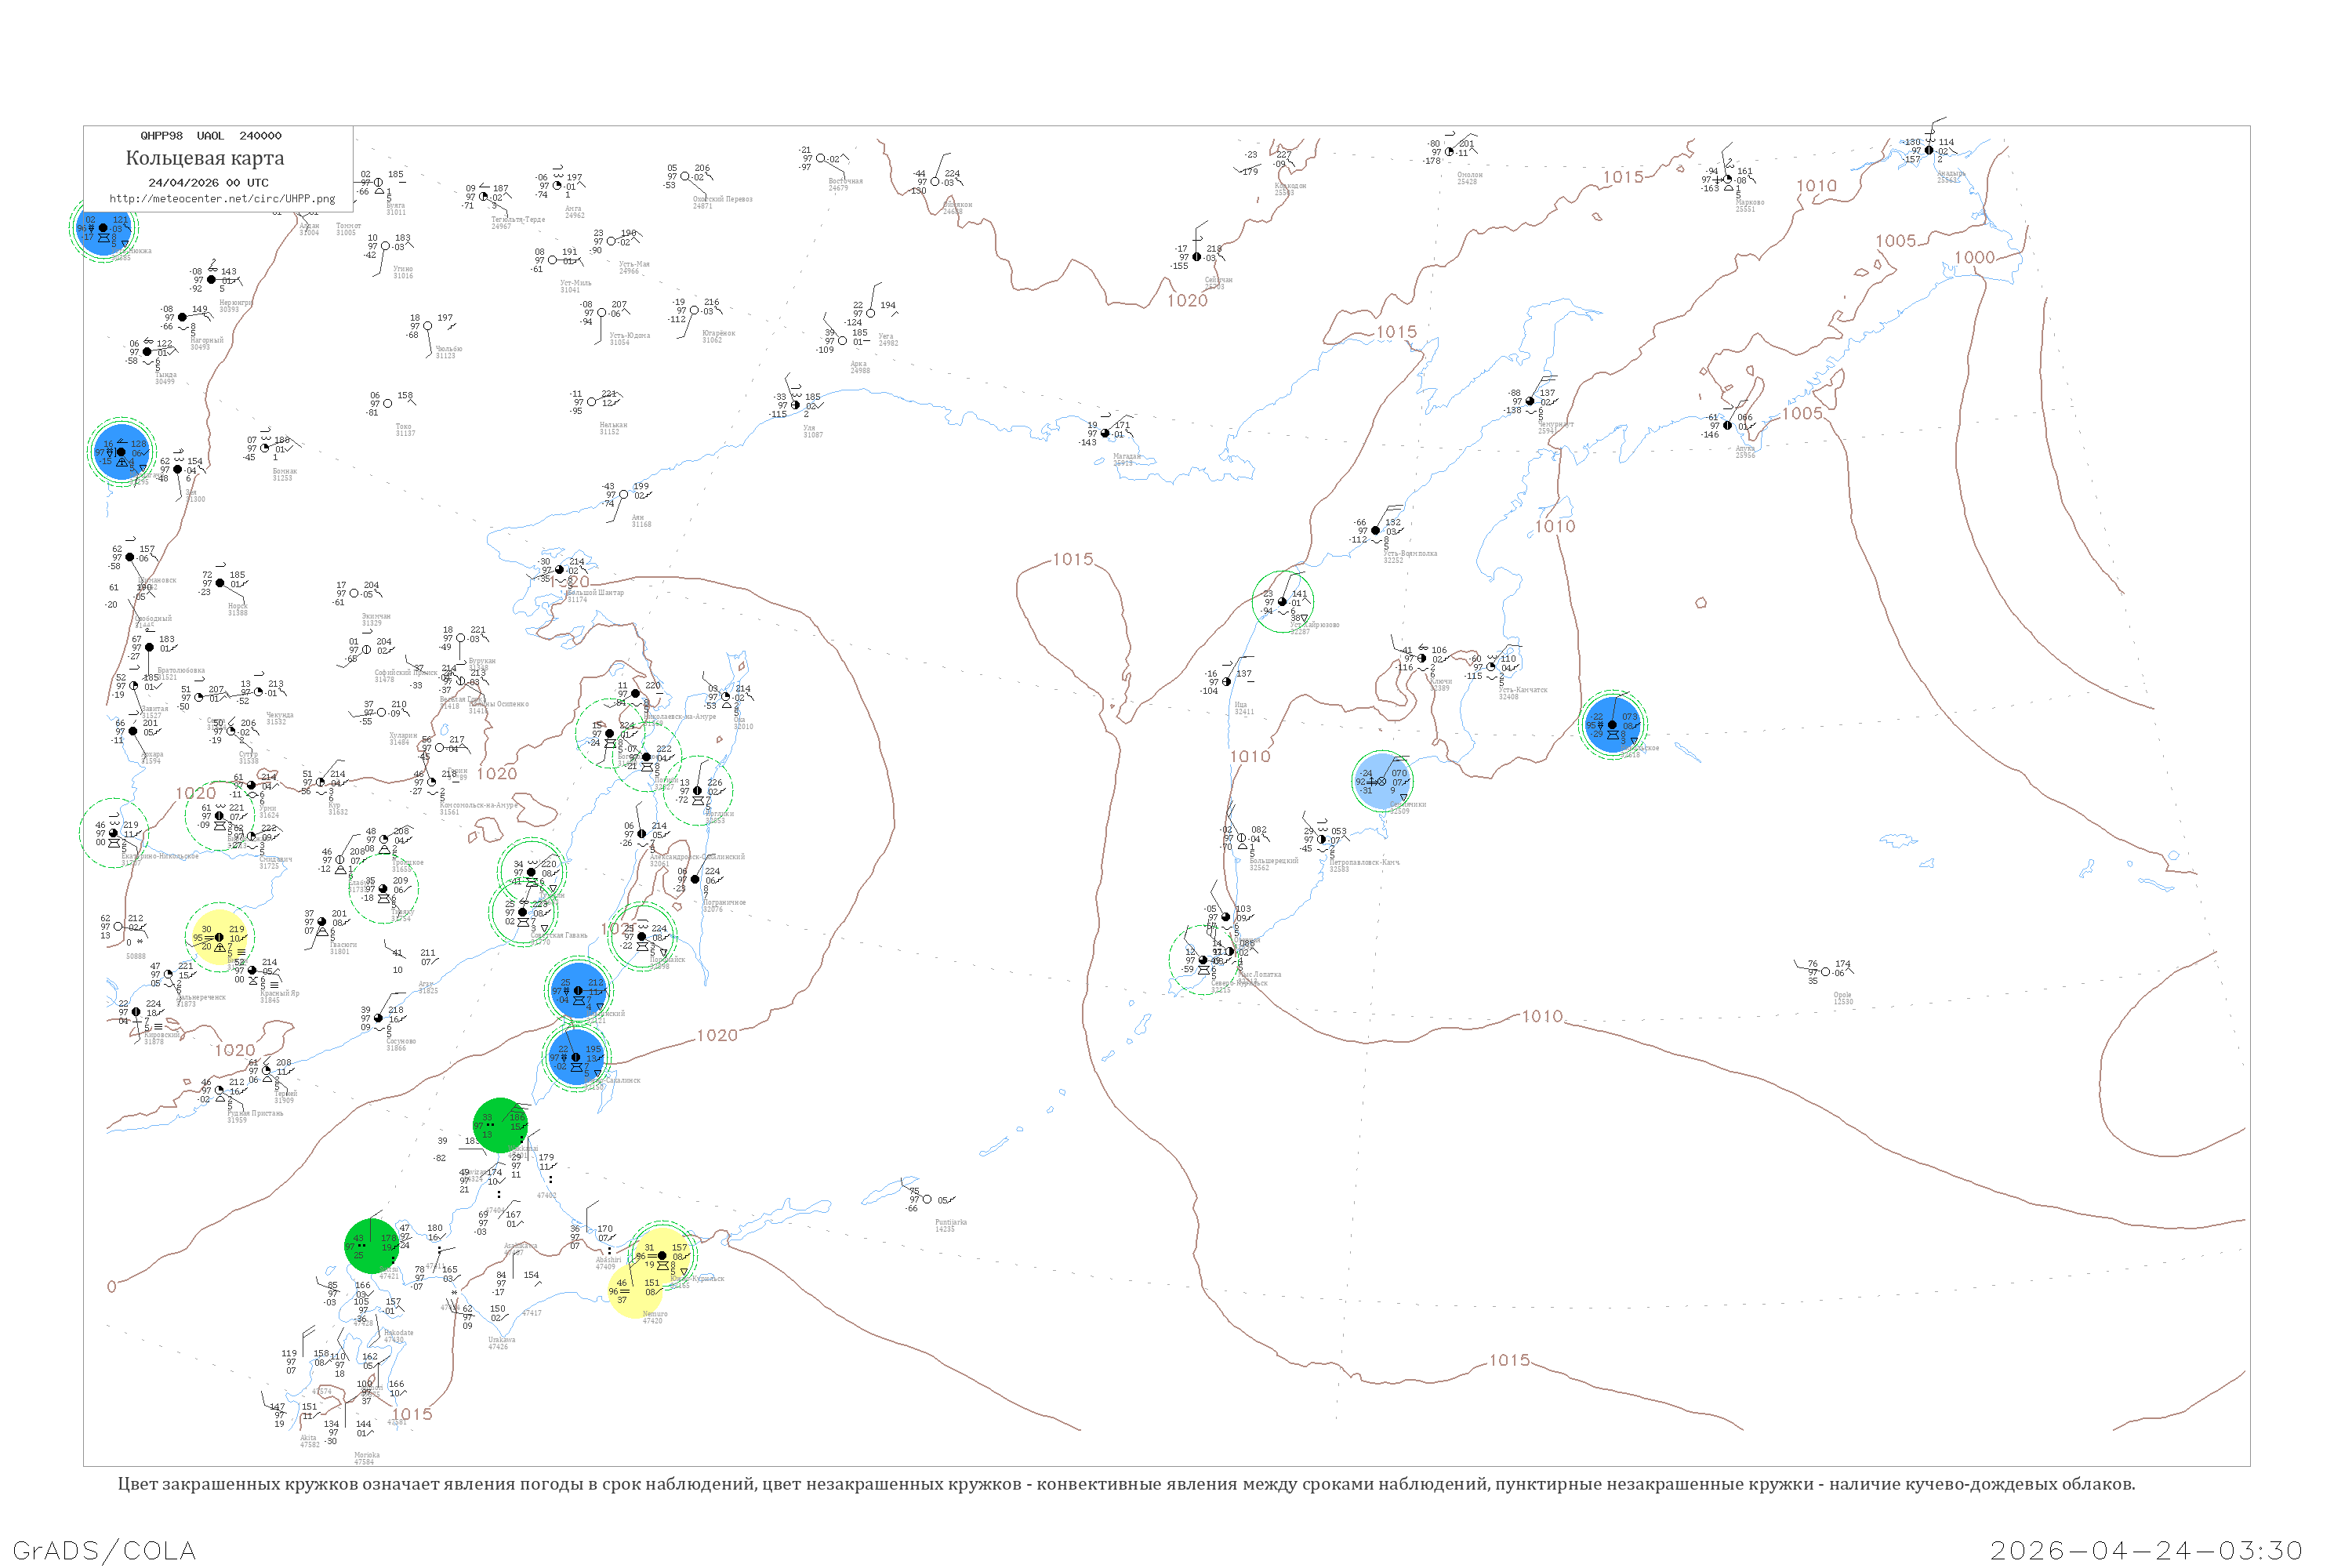This screenshot has width=2352, height=1568.
Task: Click the green weather circle at Suttsu
Action: click(x=371, y=1247)
